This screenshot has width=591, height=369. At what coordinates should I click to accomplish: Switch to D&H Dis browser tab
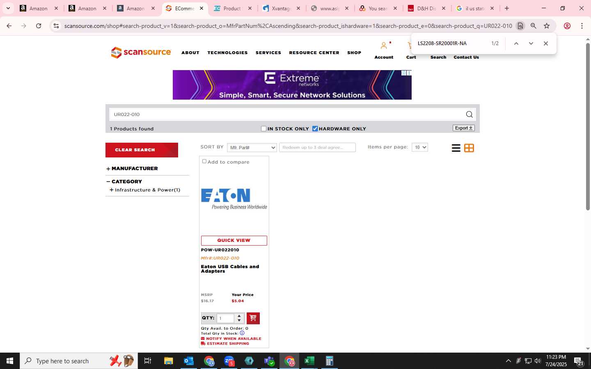427,8
